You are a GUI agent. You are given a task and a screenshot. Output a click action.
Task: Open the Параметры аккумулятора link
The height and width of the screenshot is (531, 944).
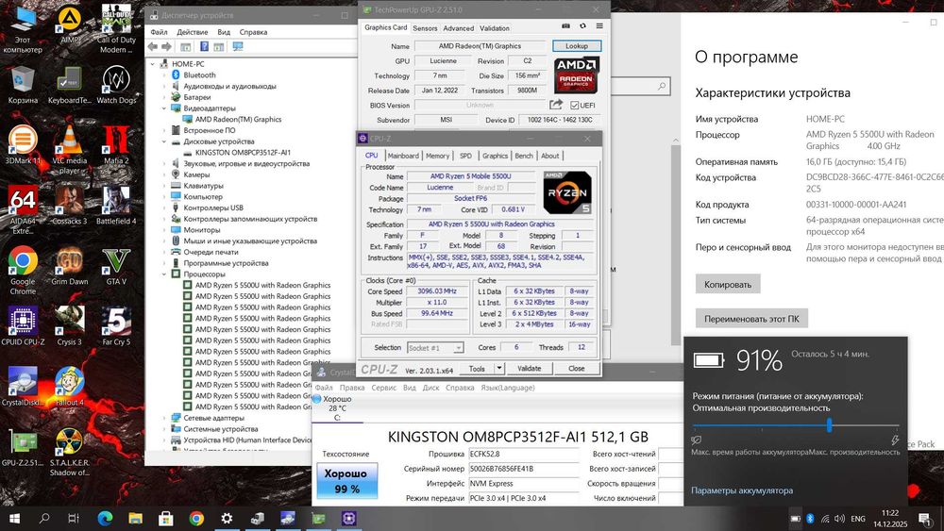tap(742, 490)
